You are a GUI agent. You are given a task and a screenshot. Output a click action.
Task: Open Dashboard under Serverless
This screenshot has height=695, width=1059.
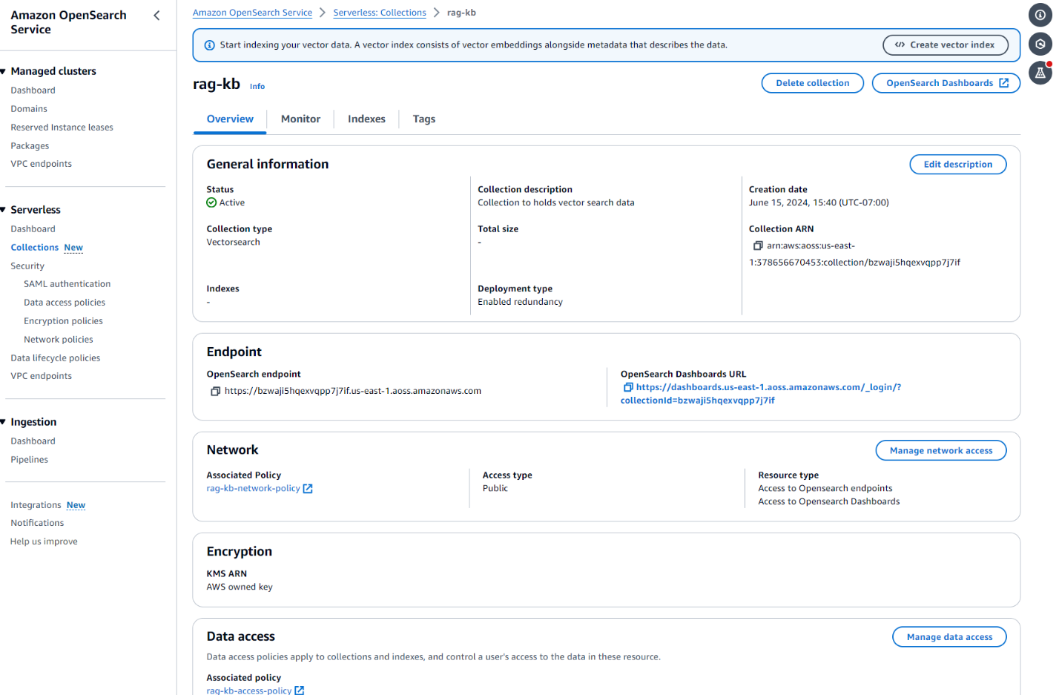point(33,229)
